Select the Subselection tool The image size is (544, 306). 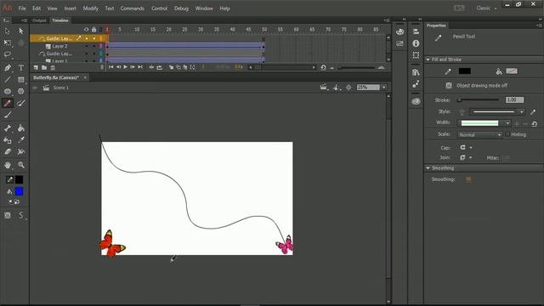[20, 31]
